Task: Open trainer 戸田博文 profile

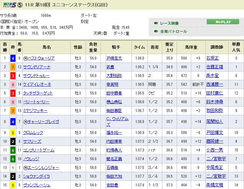Action: 215,133
